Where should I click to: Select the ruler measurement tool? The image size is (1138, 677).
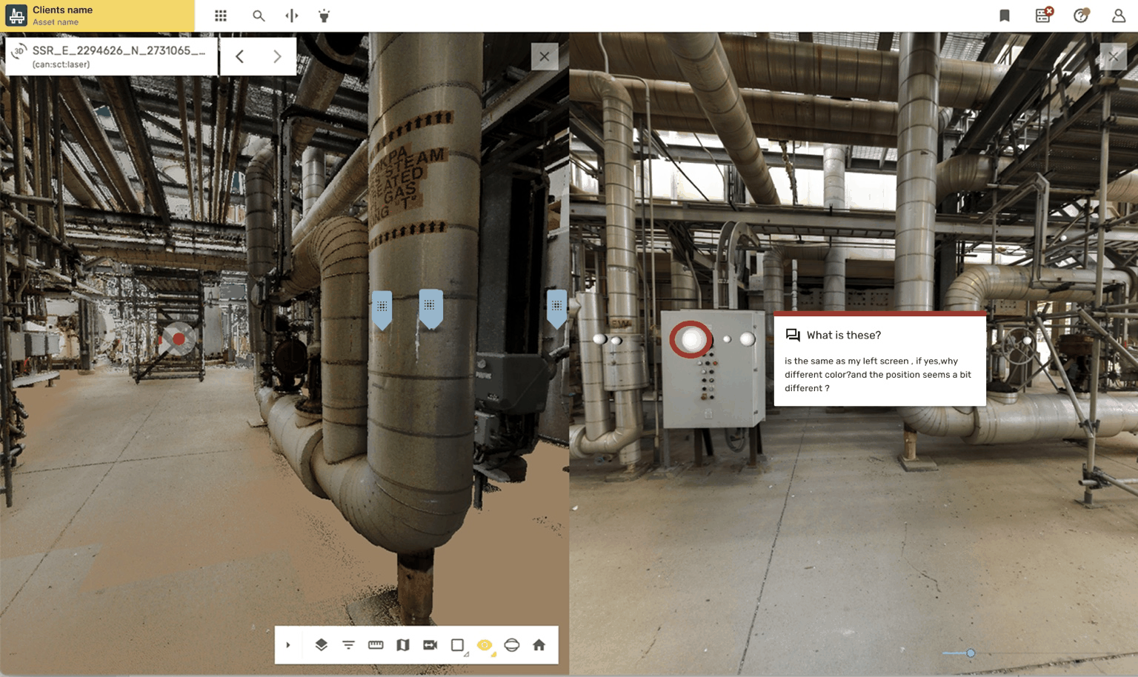(376, 645)
